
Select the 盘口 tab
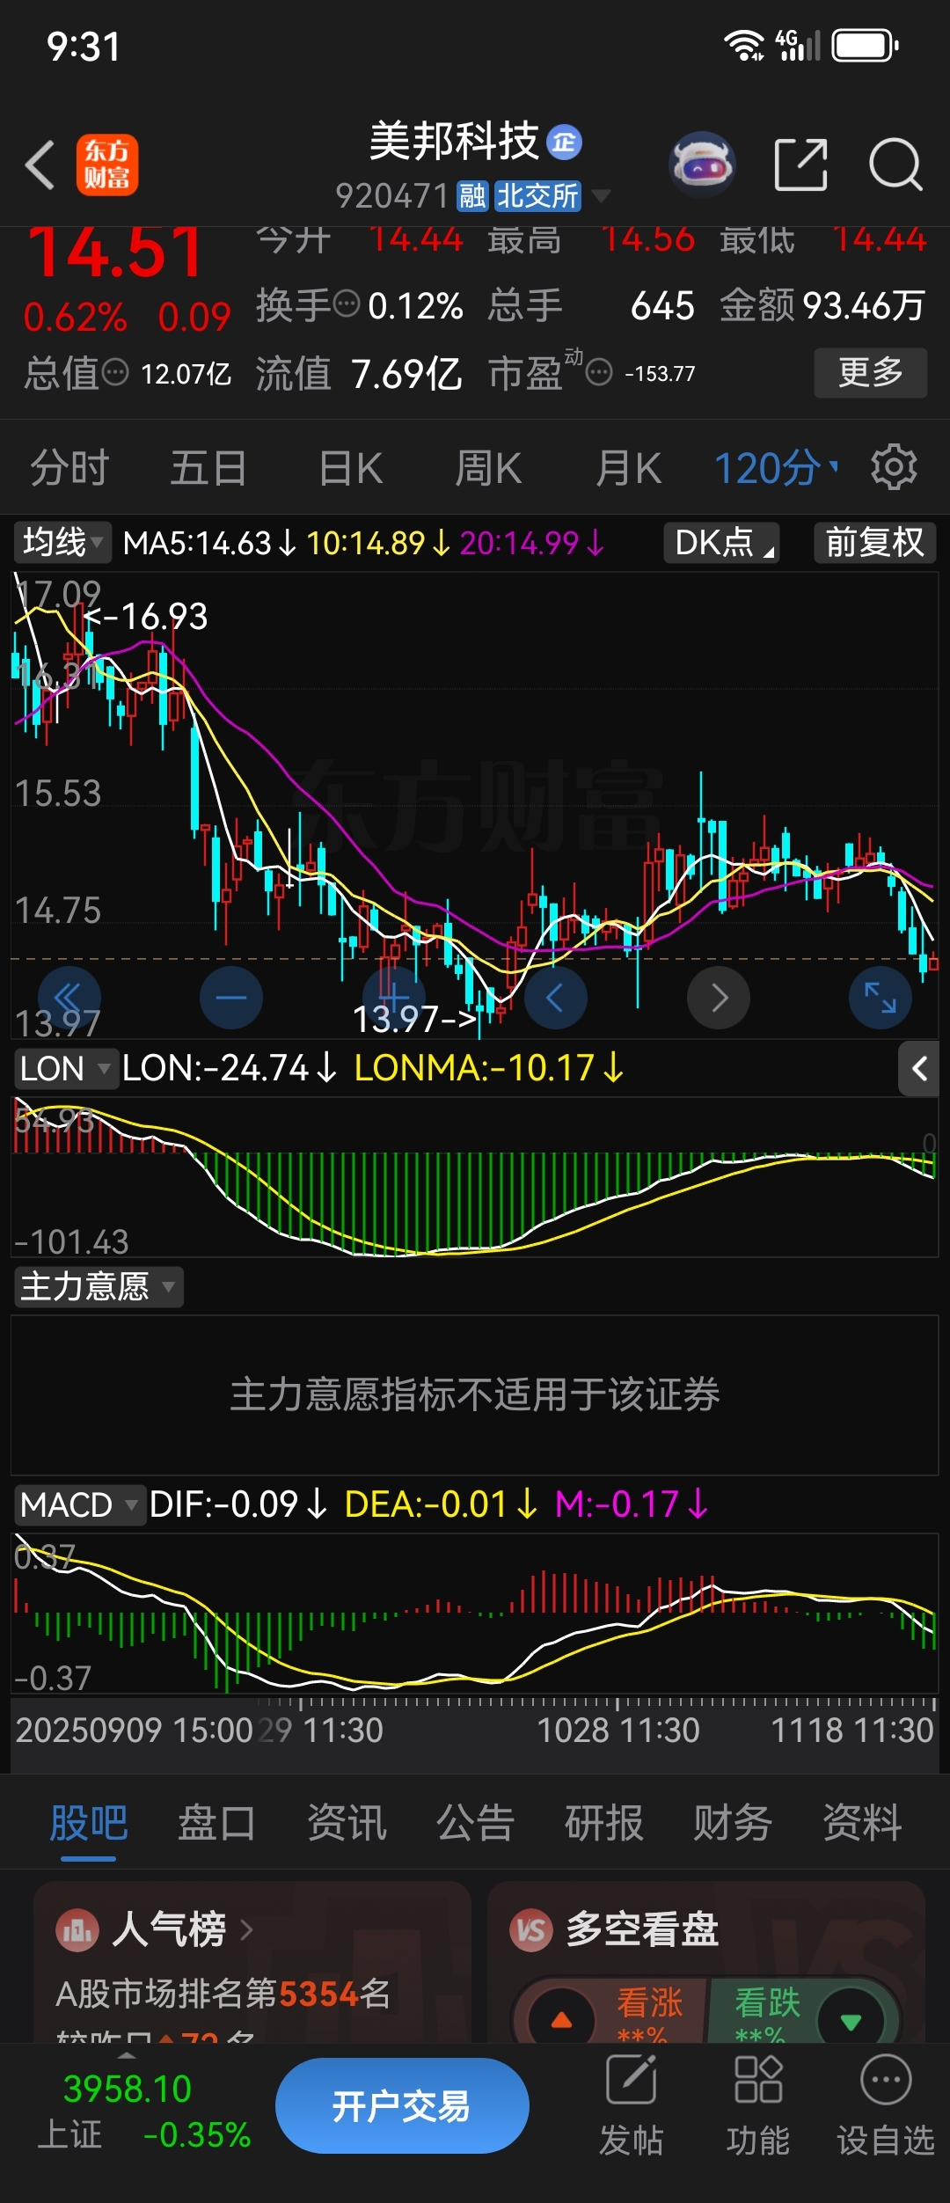(x=217, y=1823)
